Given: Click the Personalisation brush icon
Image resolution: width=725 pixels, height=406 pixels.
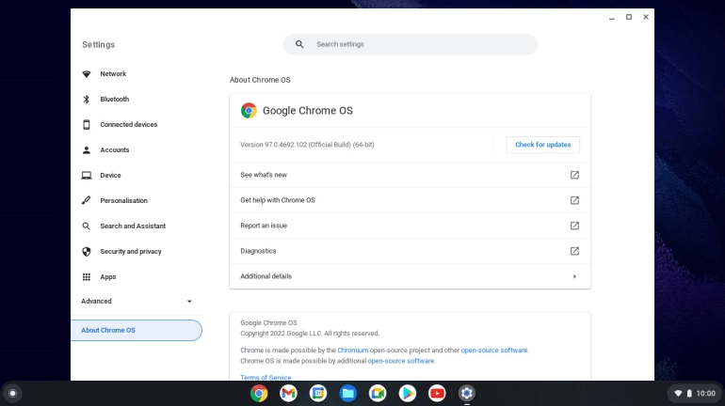Looking at the screenshot, I should click(x=87, y=201).
